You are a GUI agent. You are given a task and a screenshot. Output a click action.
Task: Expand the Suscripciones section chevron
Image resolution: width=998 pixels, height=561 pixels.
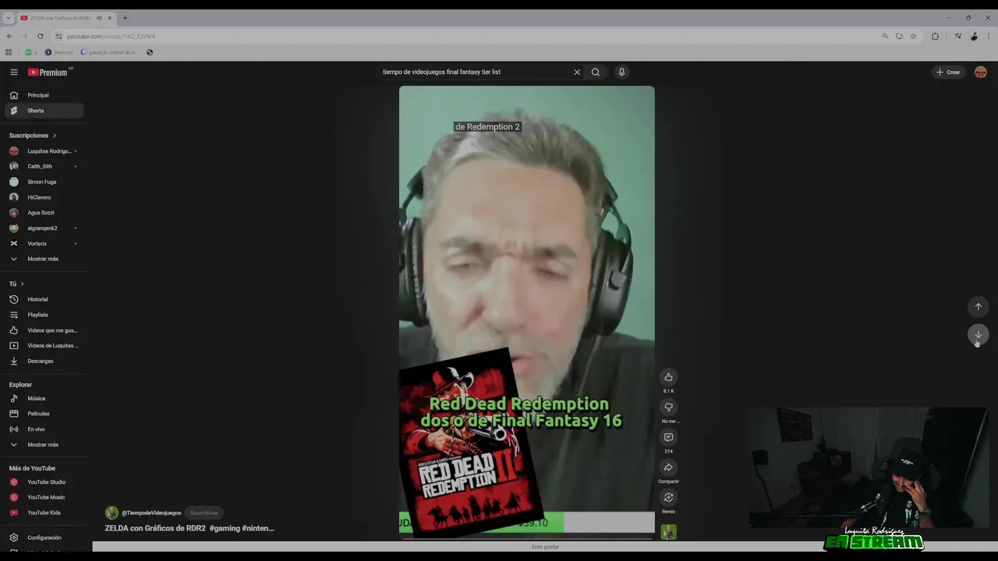click(x=54, y=136)
